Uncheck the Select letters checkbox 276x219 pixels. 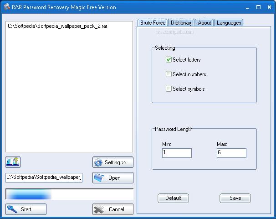(x=169, y=60)
